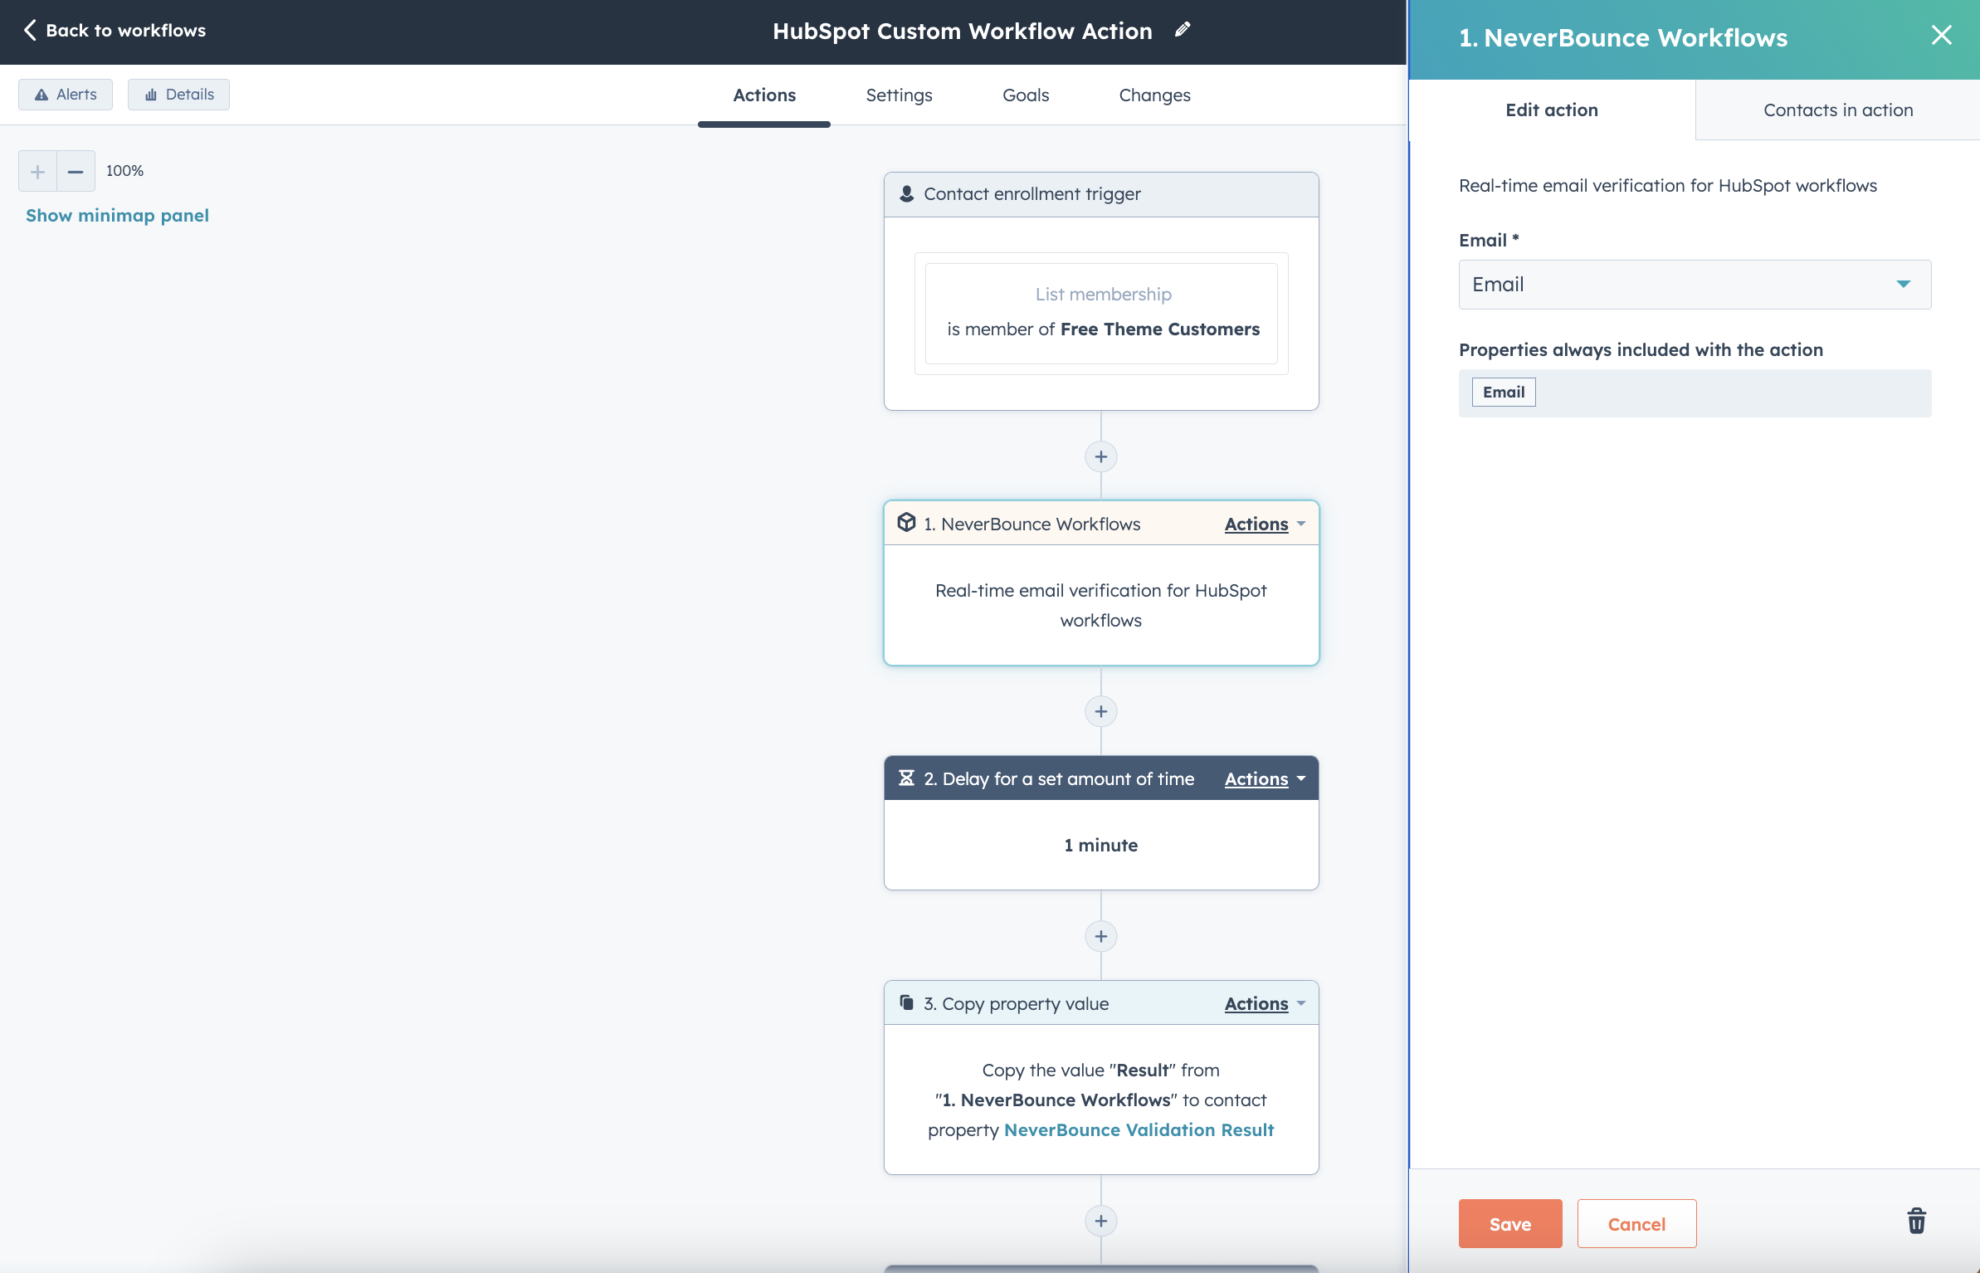Viewport: 1980px width, 1273px height.
Task: Click the Copy the value Result description
Action: [1100, 1100]
